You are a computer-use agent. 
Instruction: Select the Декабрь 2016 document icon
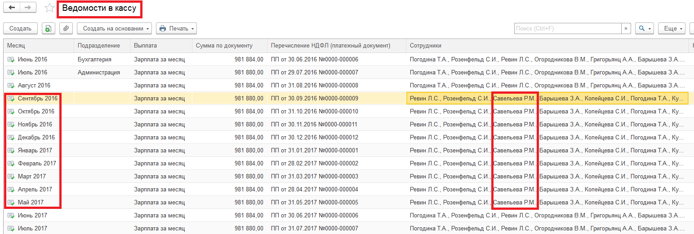[11, 137]
